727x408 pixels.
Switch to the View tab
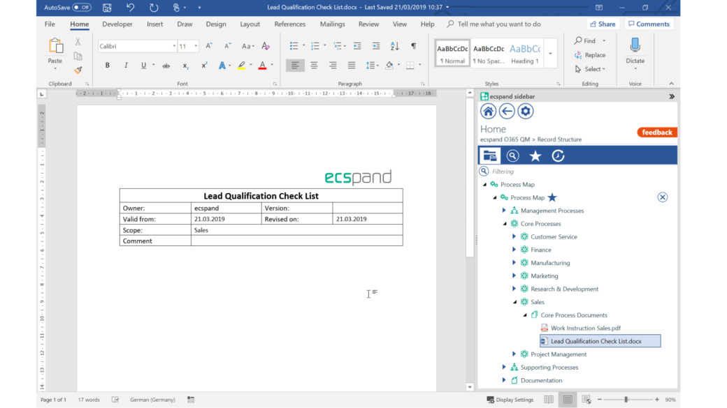point(400,24)
